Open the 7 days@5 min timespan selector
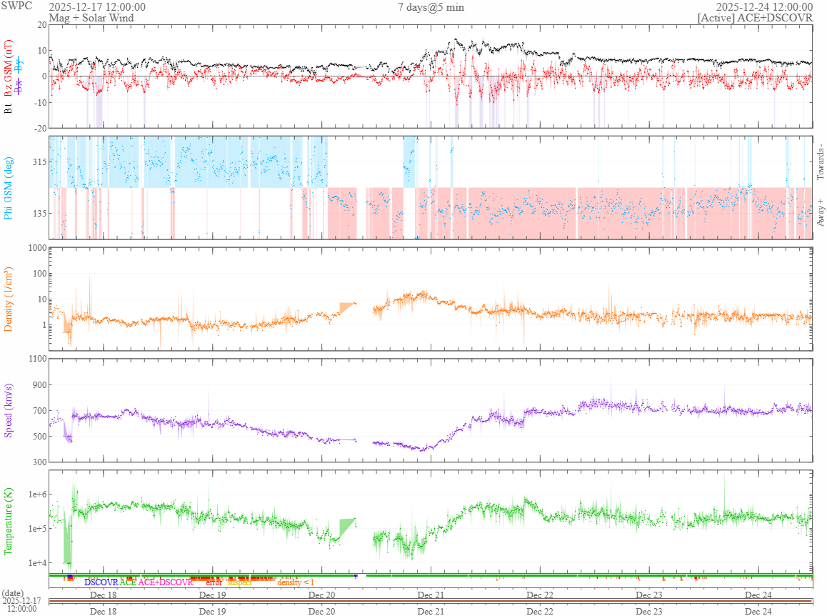Image resolution: width=827 pixels, height=616 pixels. (x=431, y=7)
